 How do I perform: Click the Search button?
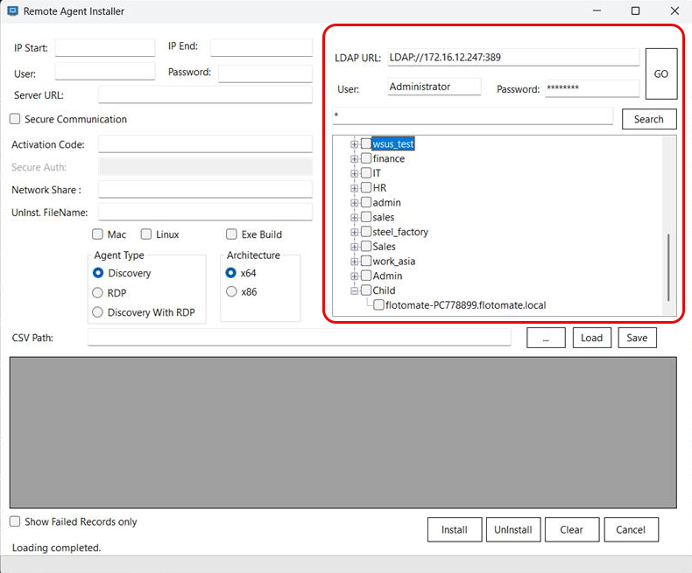click(648, 119)
